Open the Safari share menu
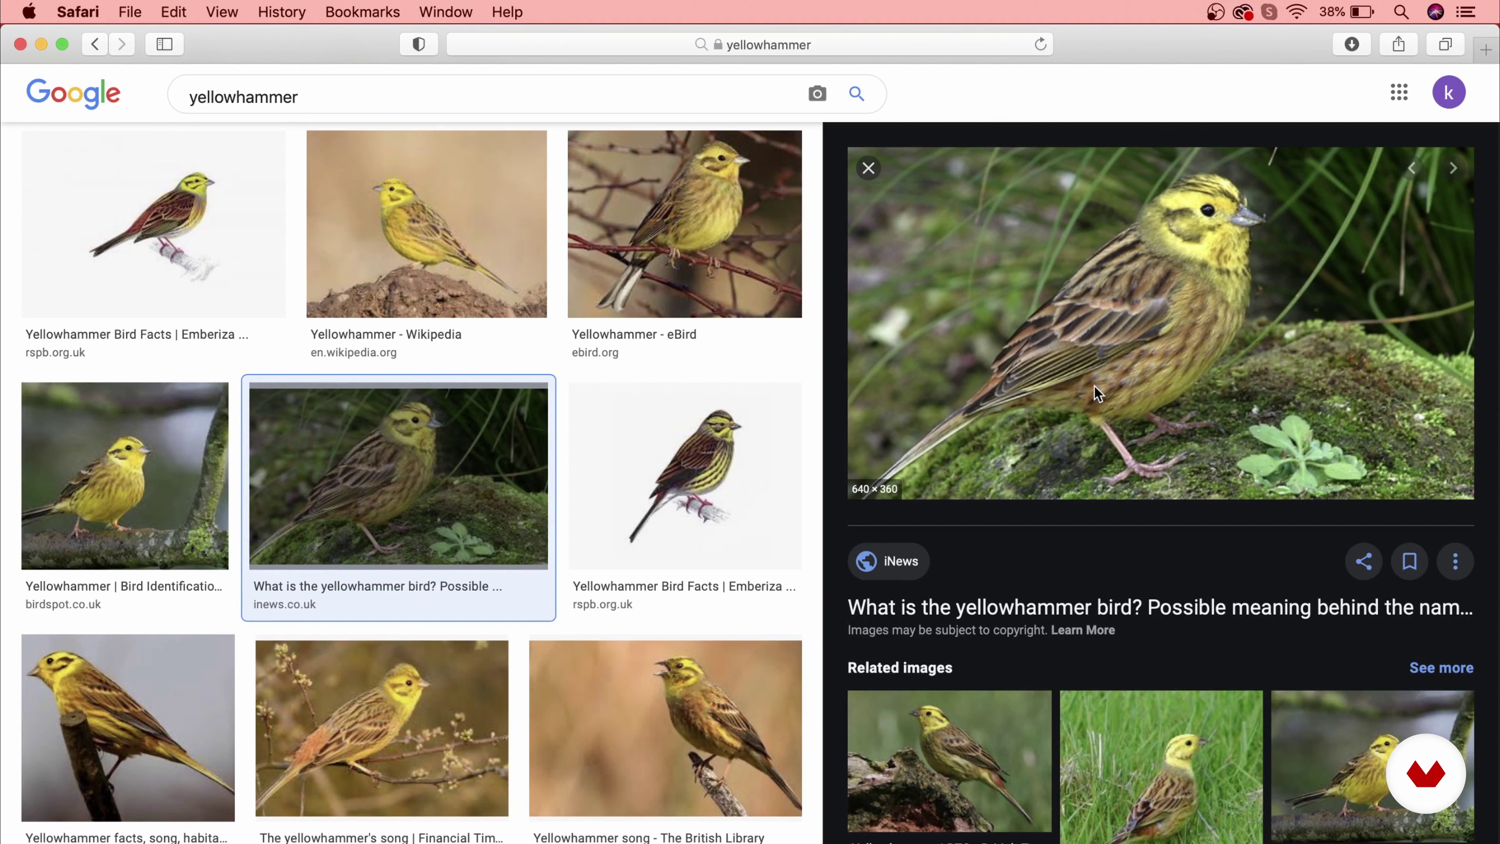The width and height of the screenshot is (1500, 844). coord(1399,44)
